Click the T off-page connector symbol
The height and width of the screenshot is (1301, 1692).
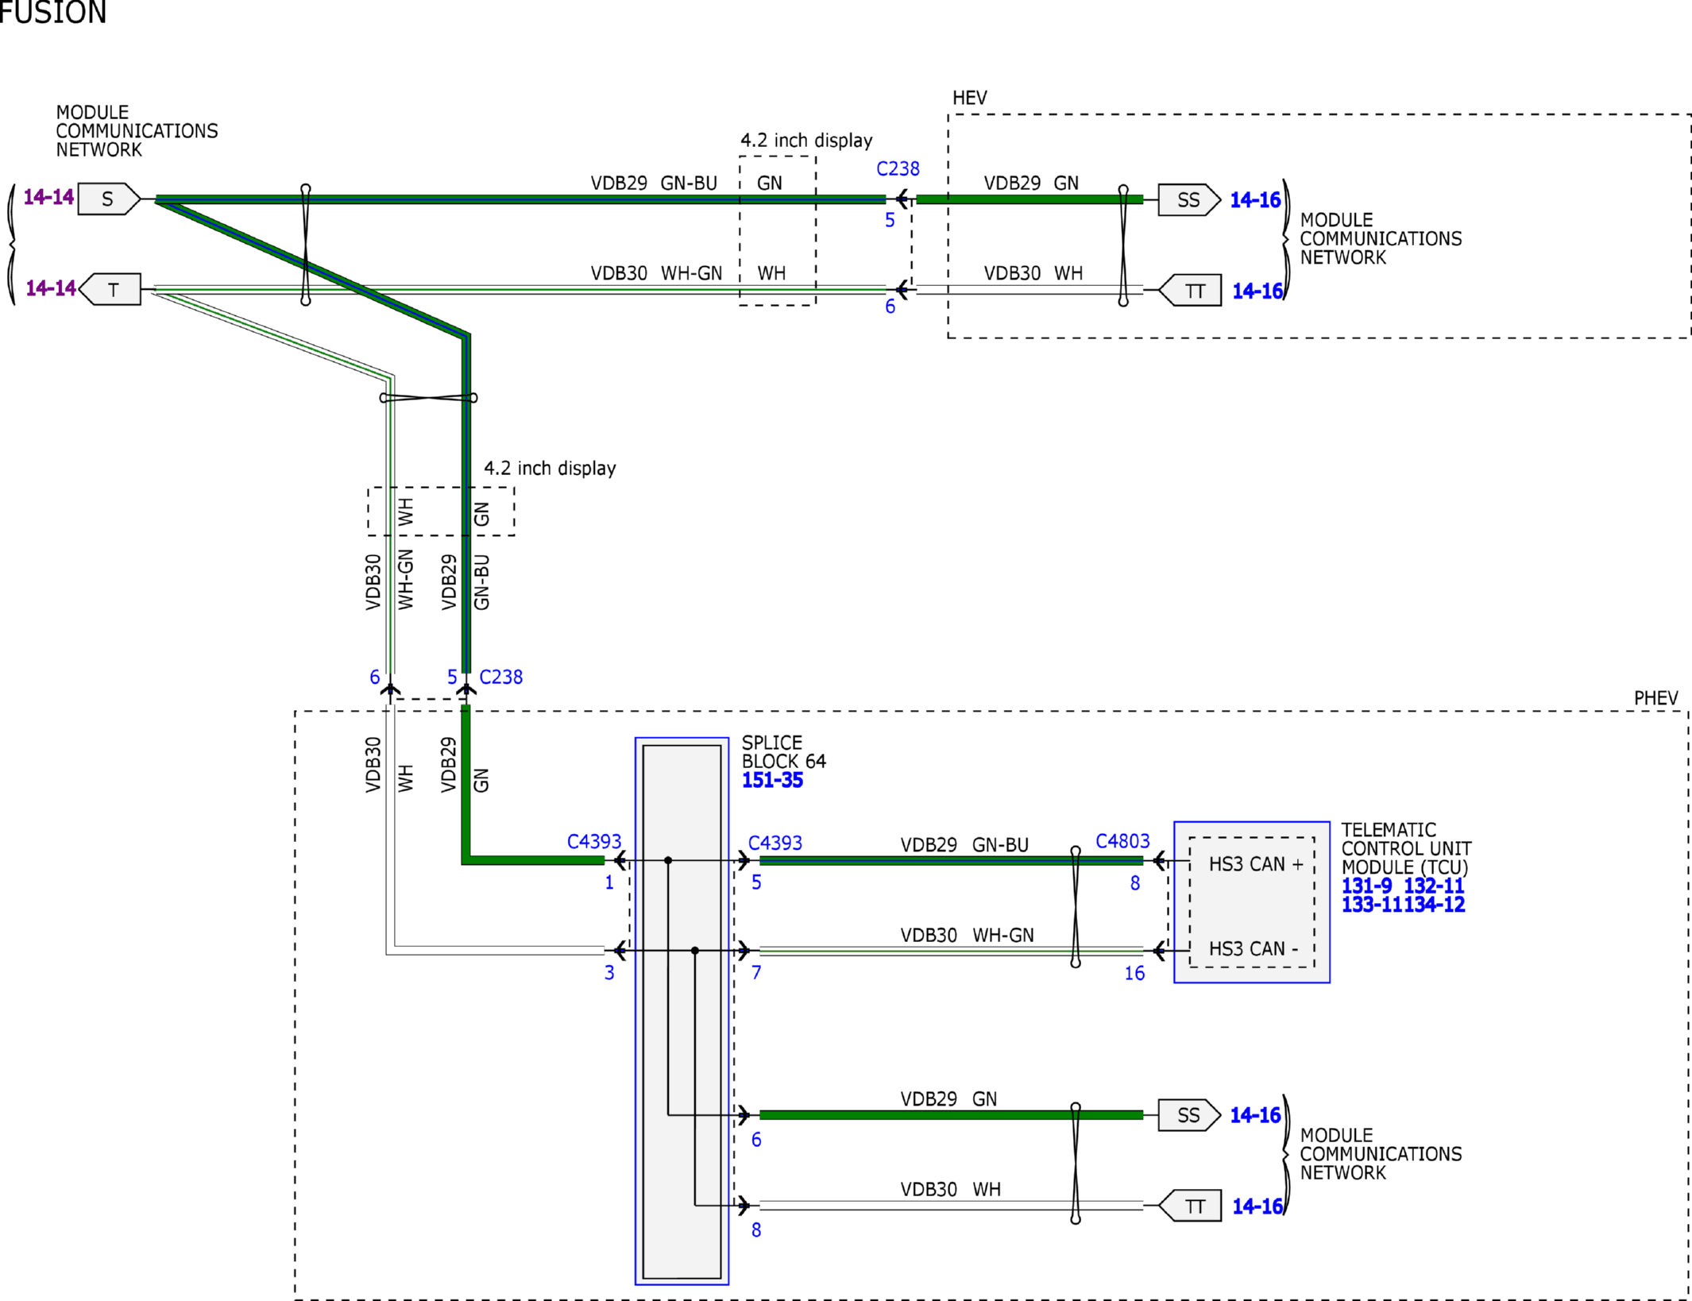click(110, 289)
